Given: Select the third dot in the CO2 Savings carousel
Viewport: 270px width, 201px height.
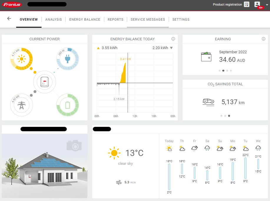Looking at the screenshot, I should click(x=229, y=116).
